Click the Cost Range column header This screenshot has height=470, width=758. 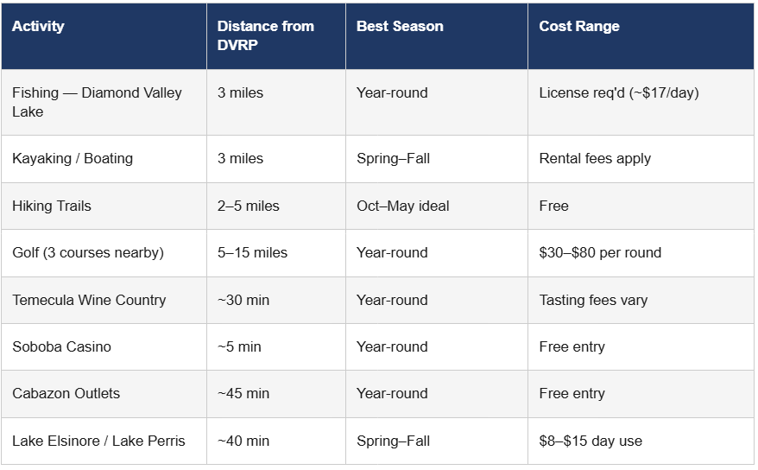[579, 27]
